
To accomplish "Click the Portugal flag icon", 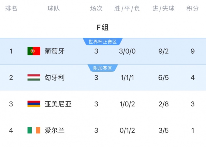I will (34, 51).
